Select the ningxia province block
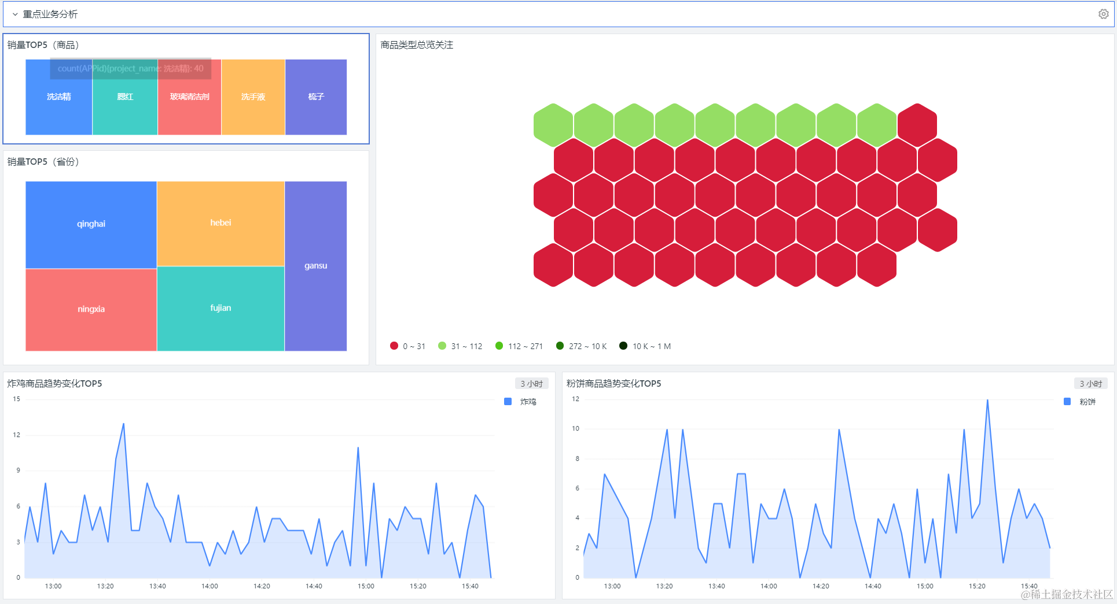 point(91,309)
